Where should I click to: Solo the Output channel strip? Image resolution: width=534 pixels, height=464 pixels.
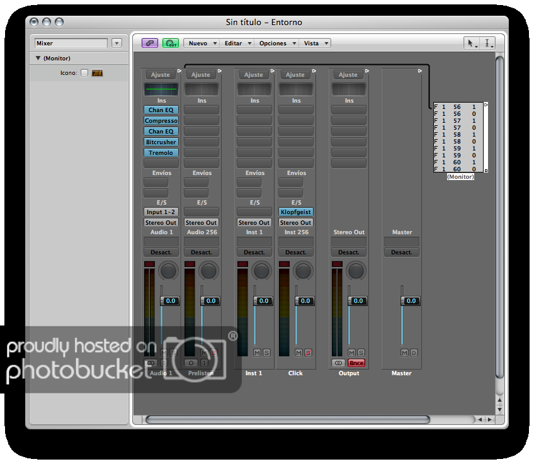361,353
